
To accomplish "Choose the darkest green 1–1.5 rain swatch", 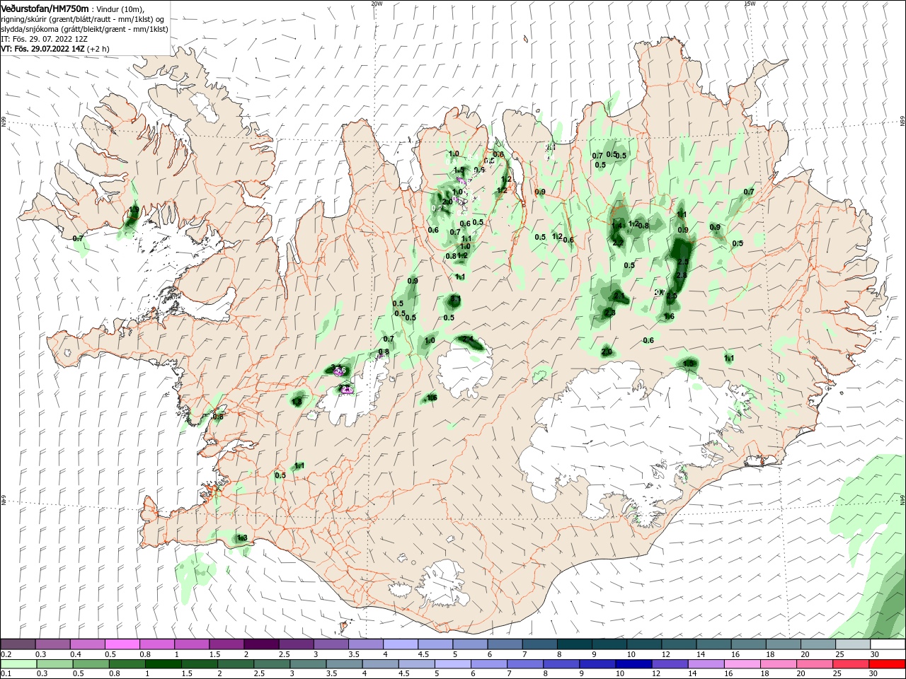I will tap(163, 664).
